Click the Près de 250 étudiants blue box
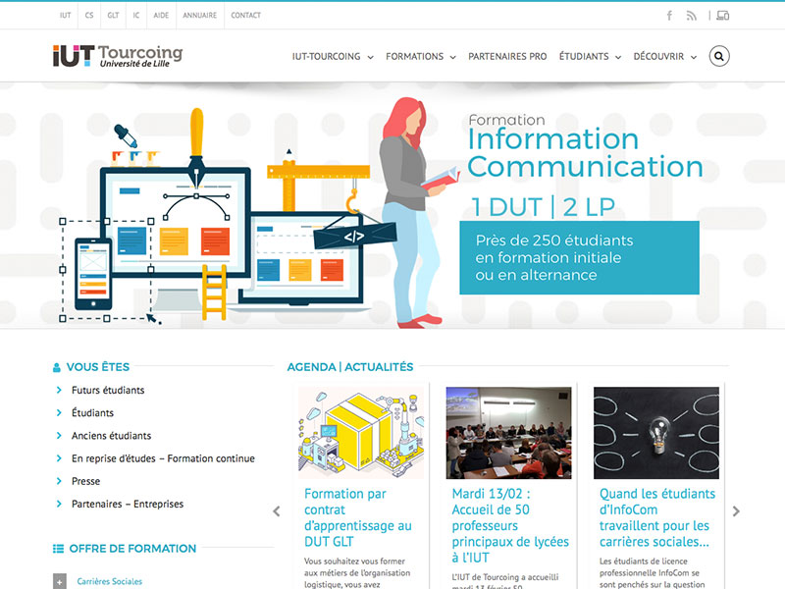This screenshot has height=589, width=785. tap(579, 257)
